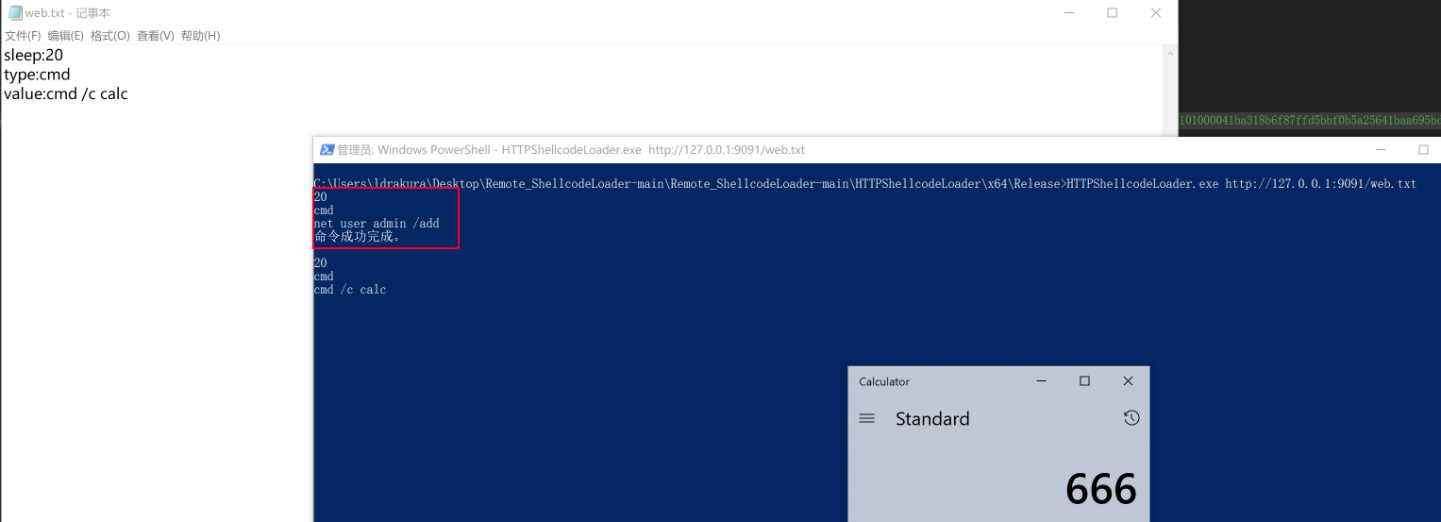Open the 格式(O) menu in Notepad
This screenshot has height=522, width=1441.
point(110,36)
